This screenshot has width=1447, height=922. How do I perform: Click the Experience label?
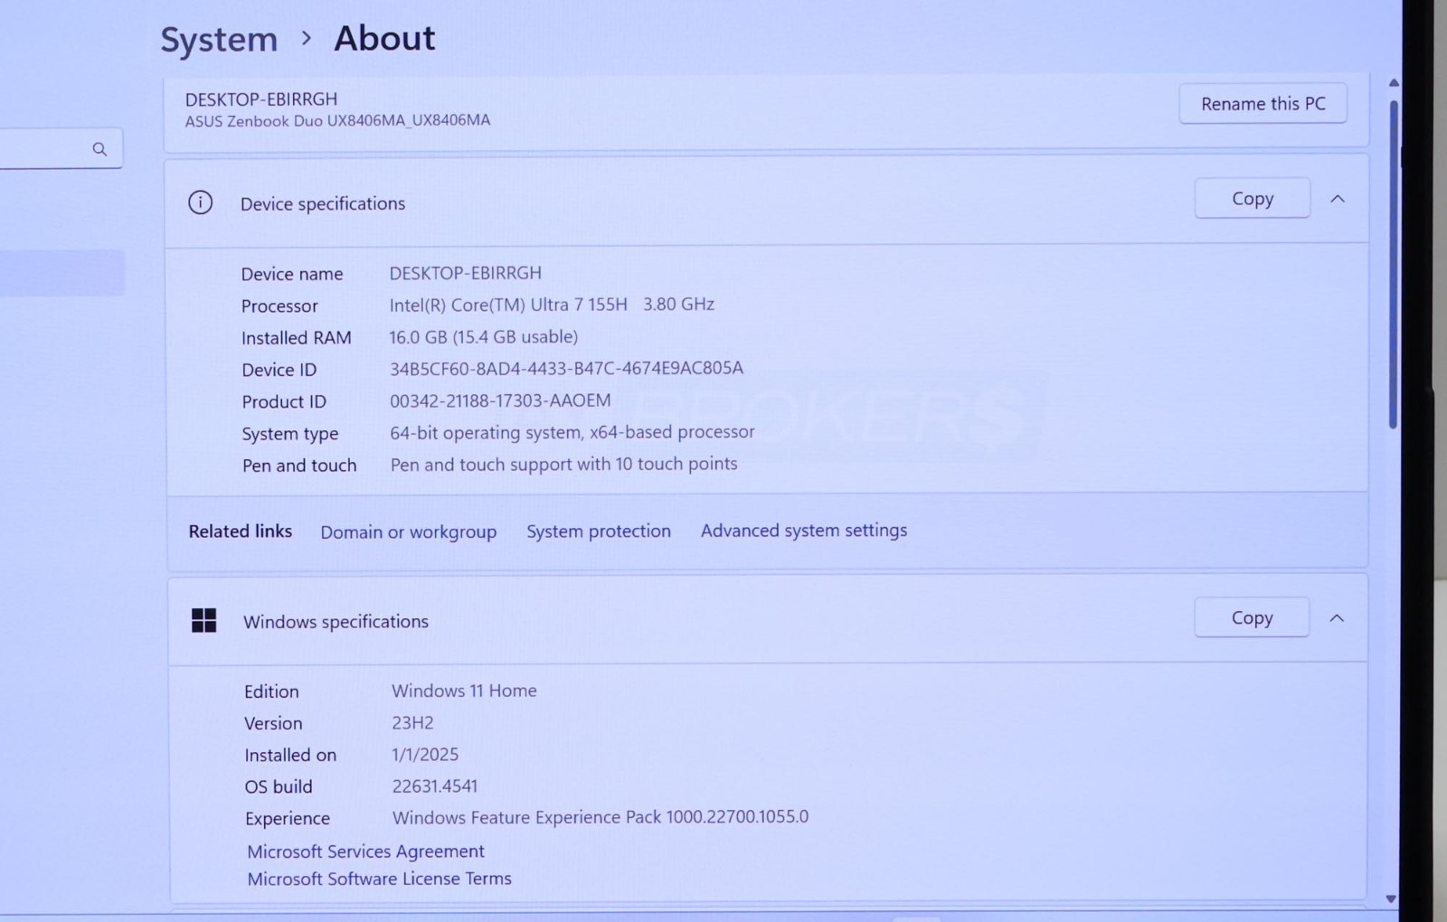click(288, 819)
